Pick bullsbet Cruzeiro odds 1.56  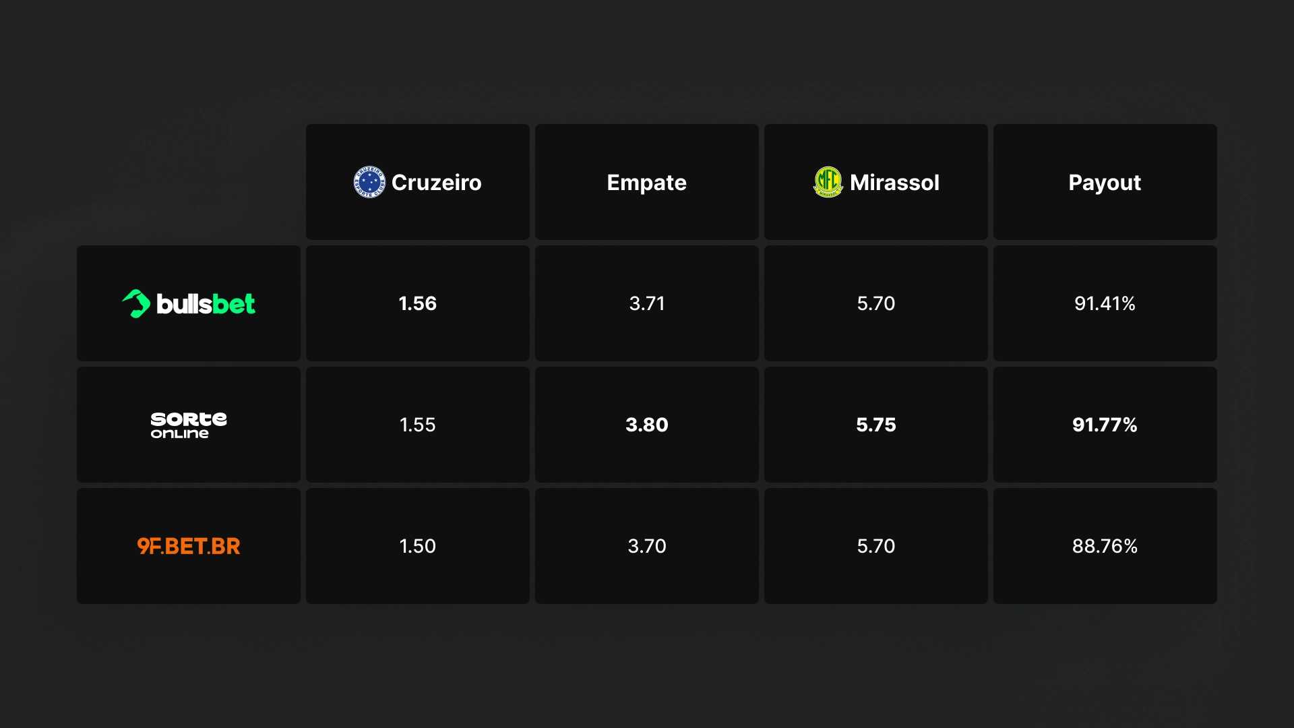click(x=418, y=303)
